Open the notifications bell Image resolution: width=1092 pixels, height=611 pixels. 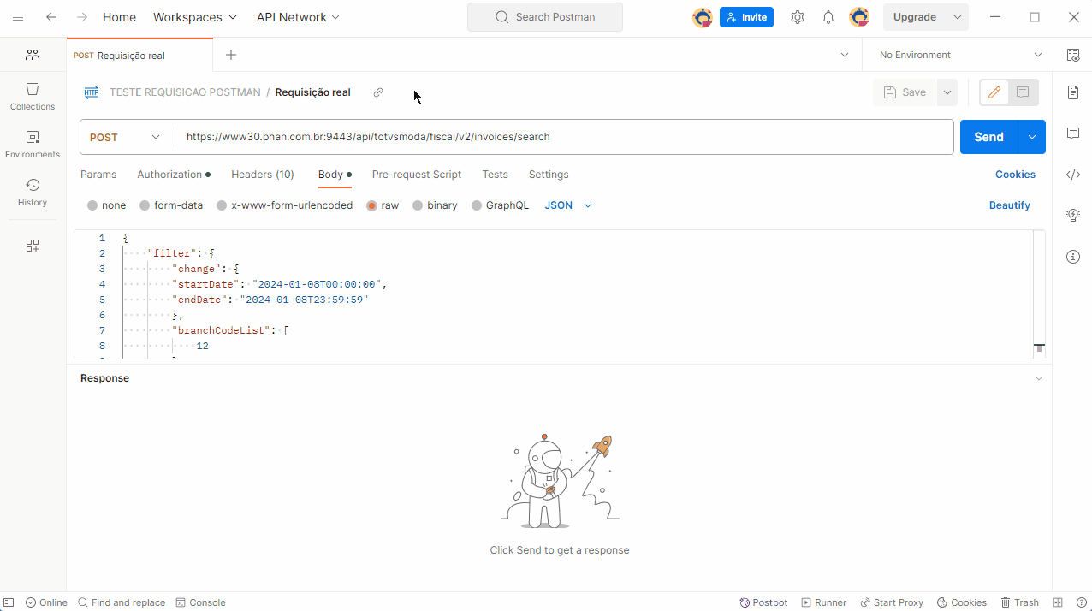[828, 17]
